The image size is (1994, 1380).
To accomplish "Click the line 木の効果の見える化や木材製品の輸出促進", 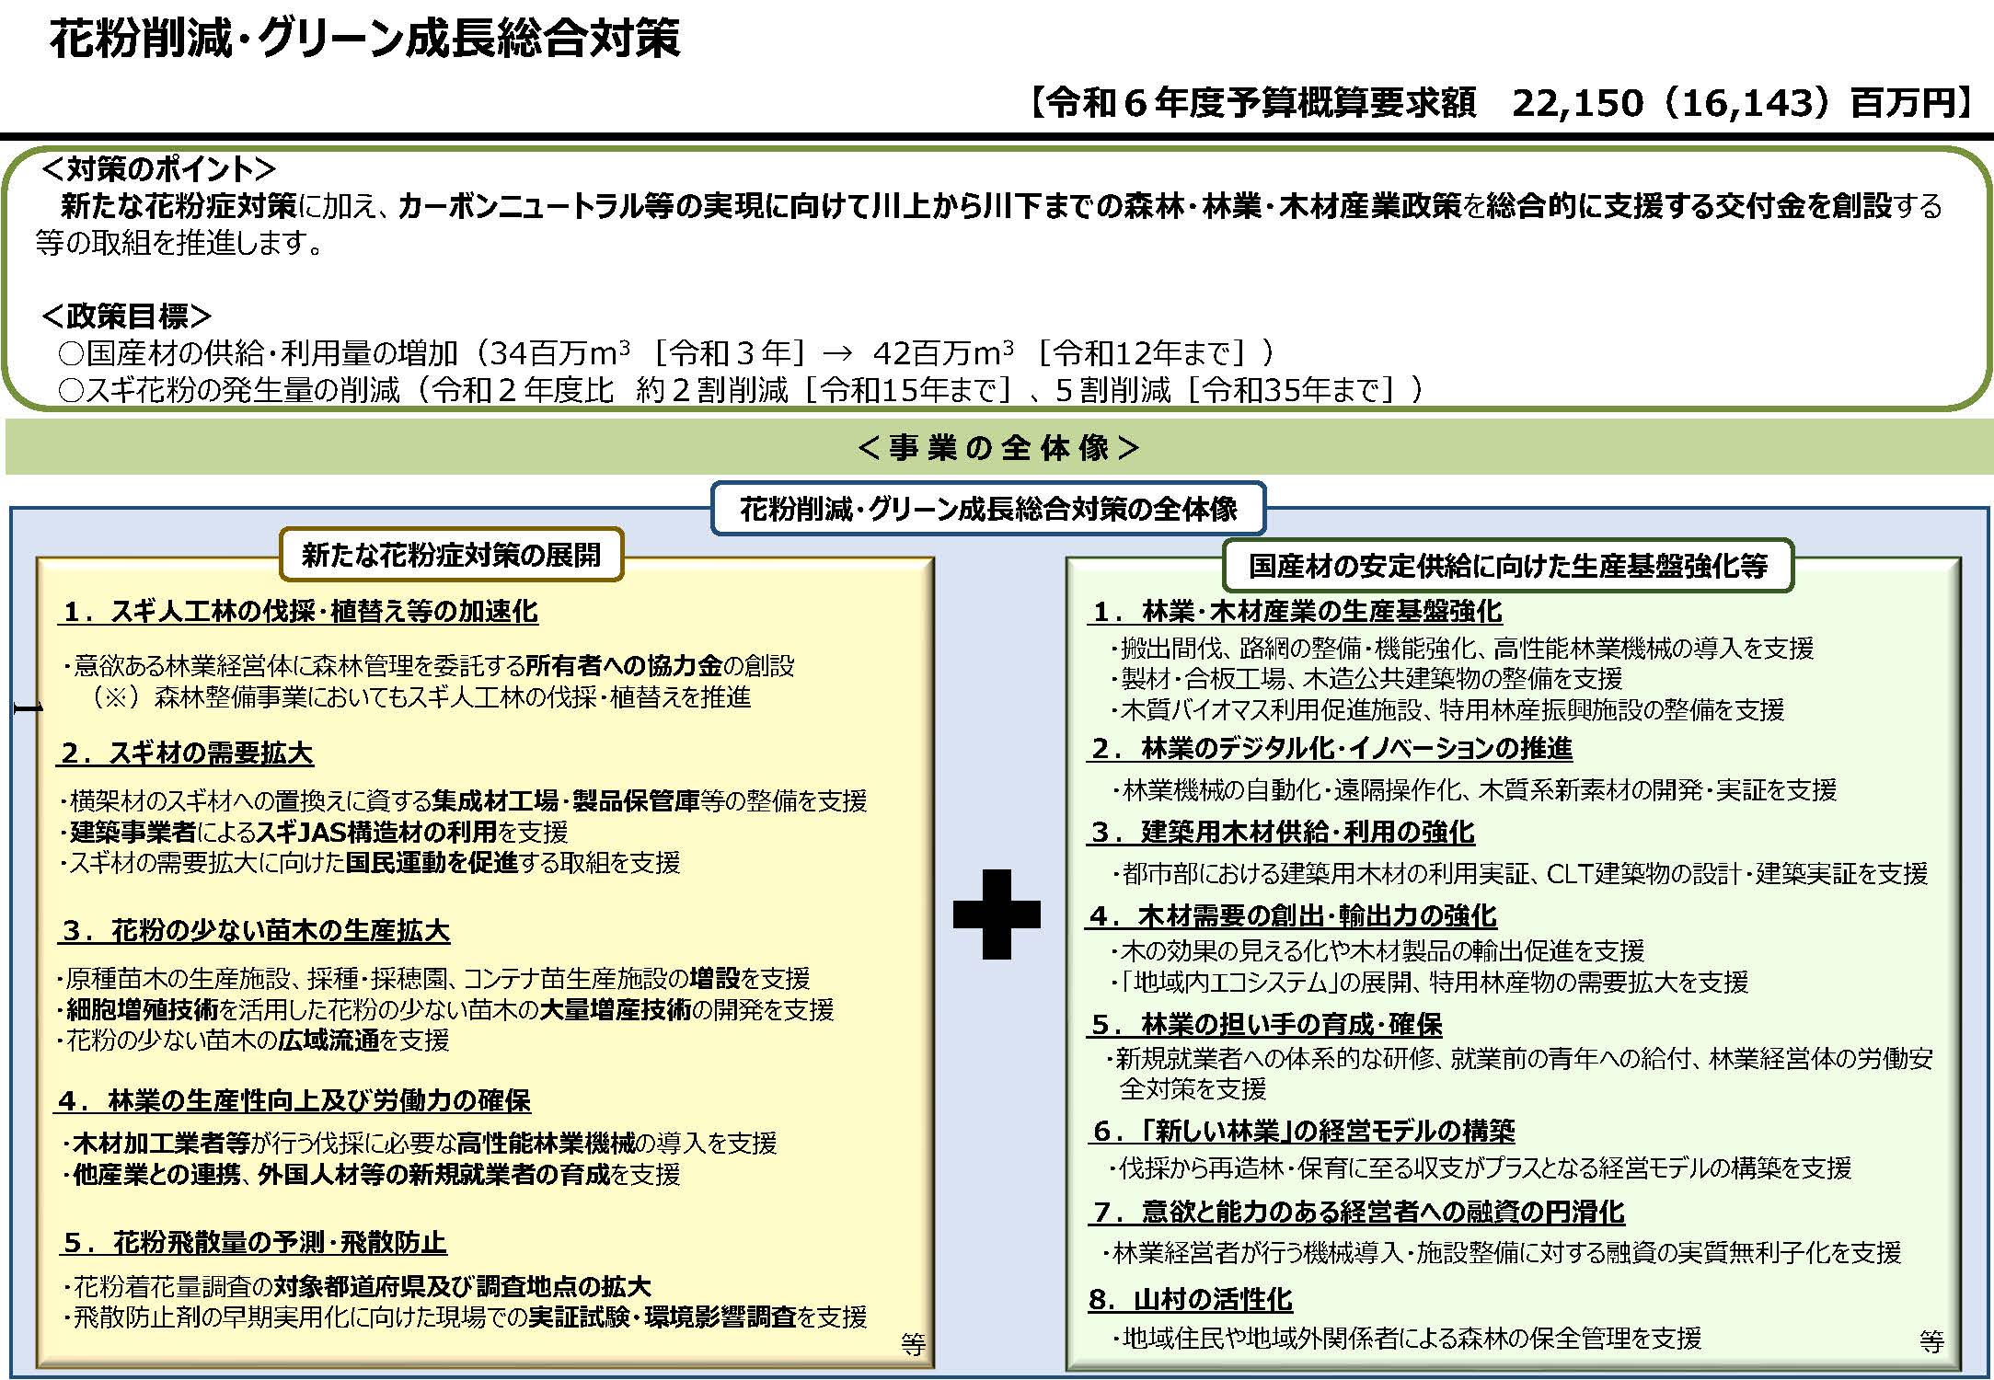I will tap(1377, 951).
